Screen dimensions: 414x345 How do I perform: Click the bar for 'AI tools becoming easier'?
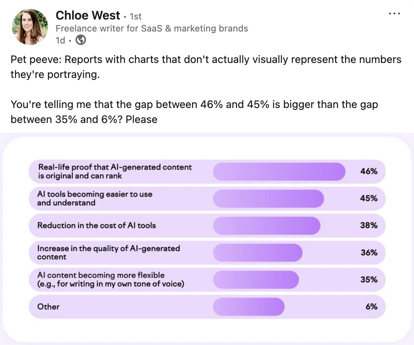pos(268,198)
